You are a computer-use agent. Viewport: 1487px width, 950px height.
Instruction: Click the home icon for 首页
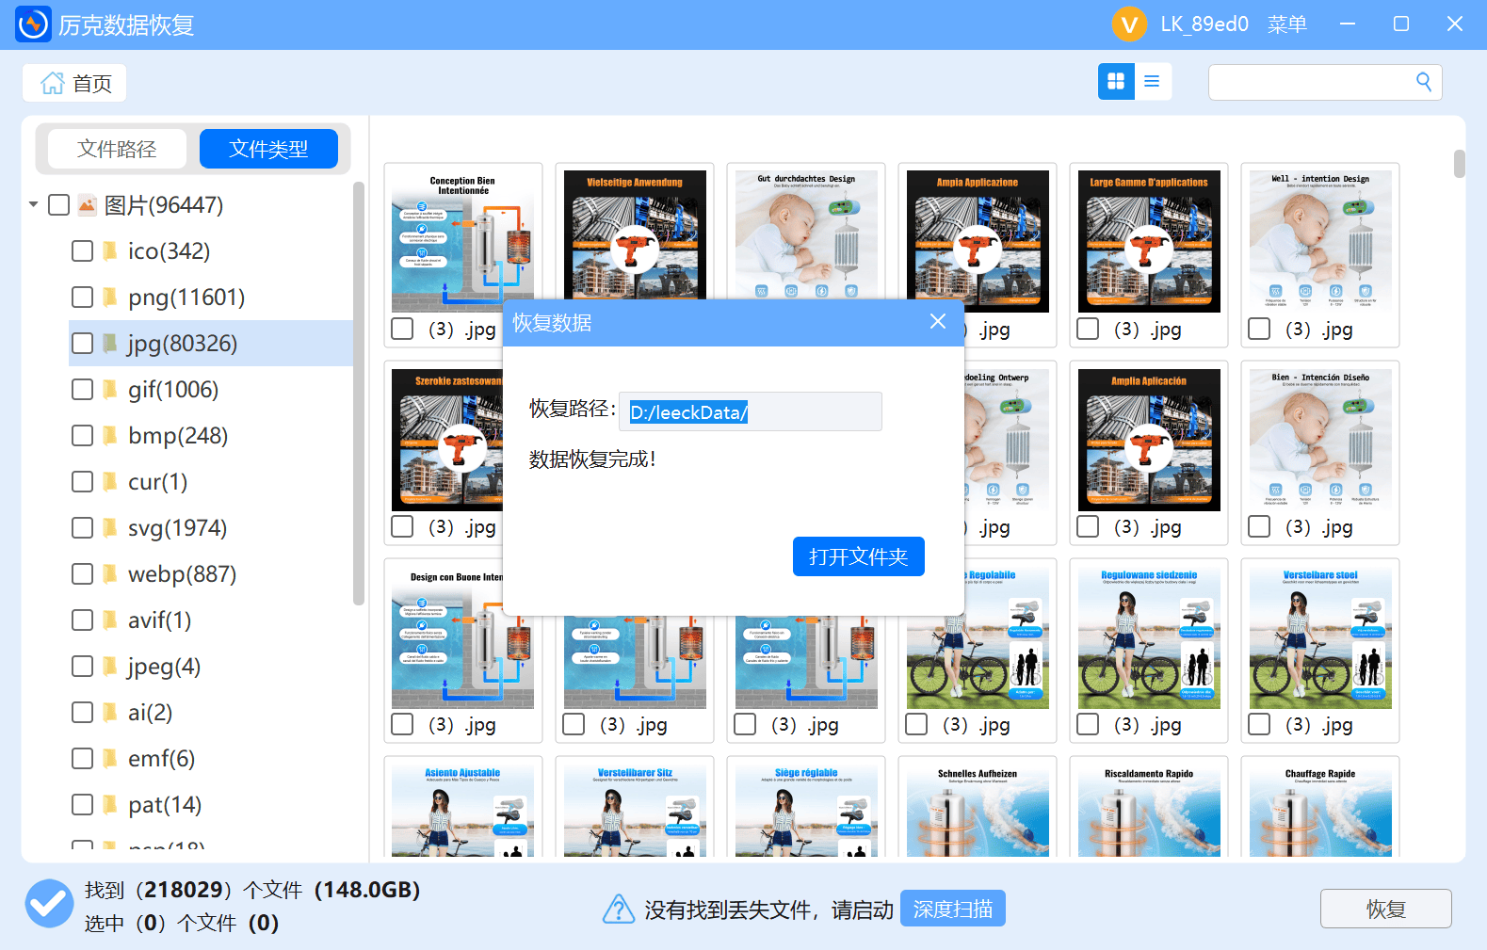click(53, 84)
